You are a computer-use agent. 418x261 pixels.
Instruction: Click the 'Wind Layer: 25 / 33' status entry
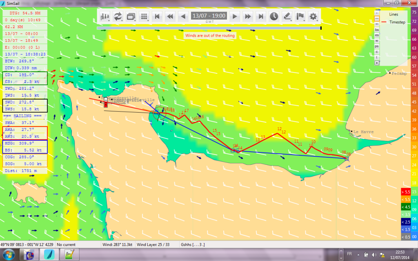(x=153, y=245)
